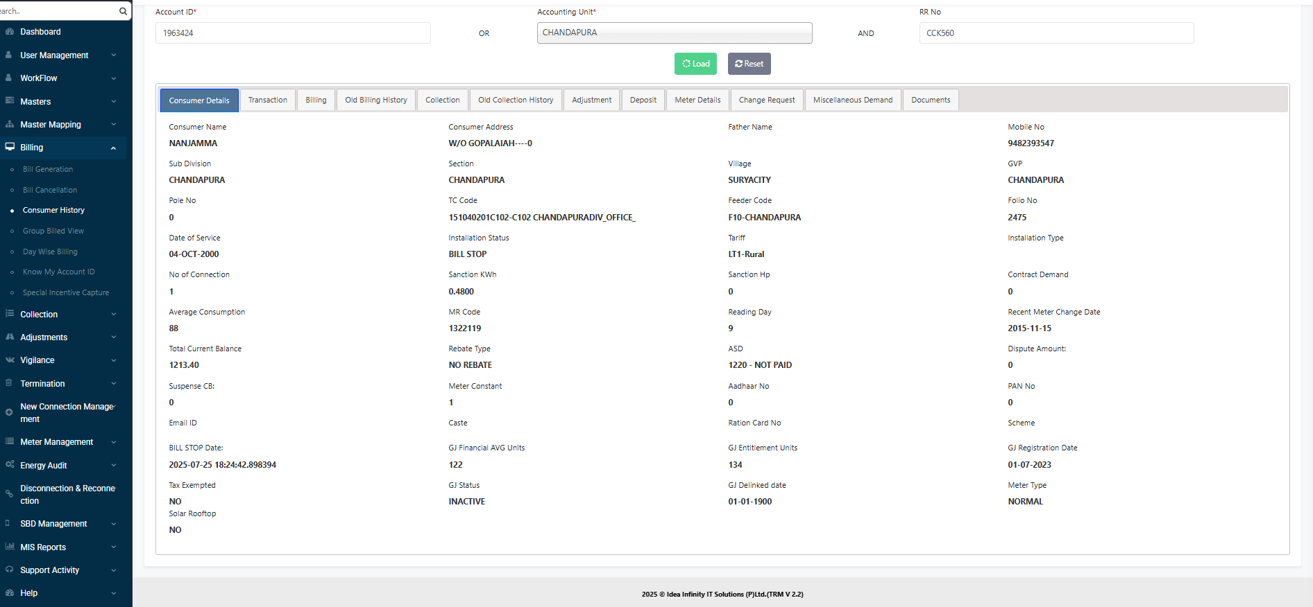Switch to the Transaction tab
The image size is (1313, 607).
(268, 100)
